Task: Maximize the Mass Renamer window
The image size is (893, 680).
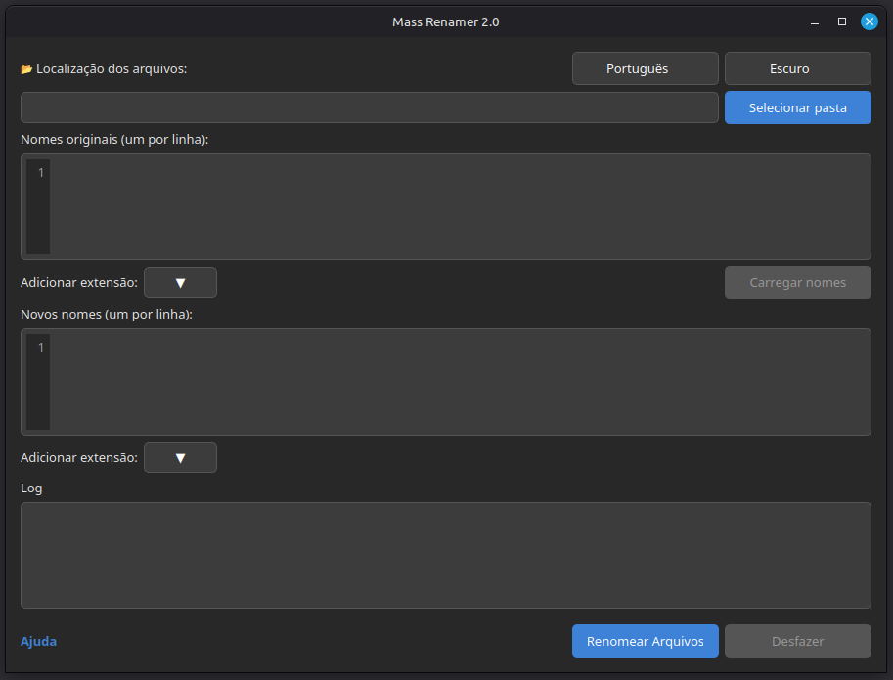Action: (x=842, y=21)
